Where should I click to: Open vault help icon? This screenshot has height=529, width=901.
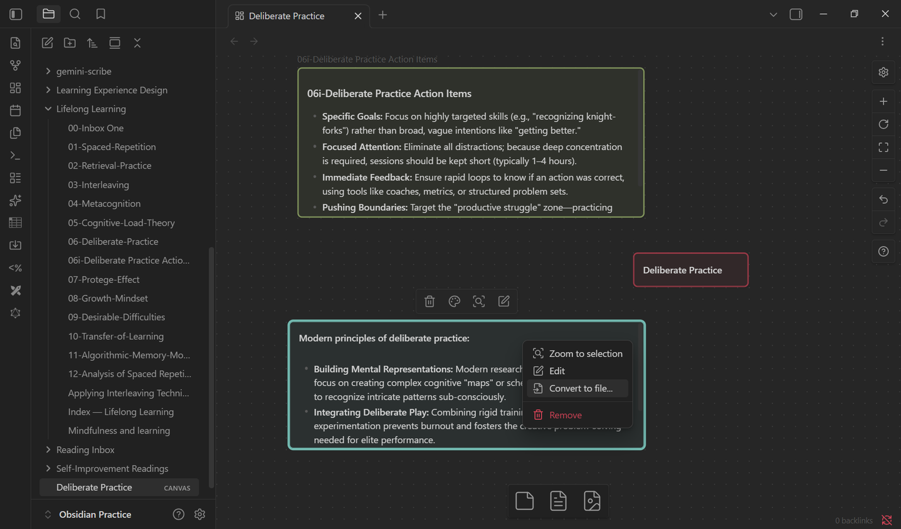coord(179,515)
